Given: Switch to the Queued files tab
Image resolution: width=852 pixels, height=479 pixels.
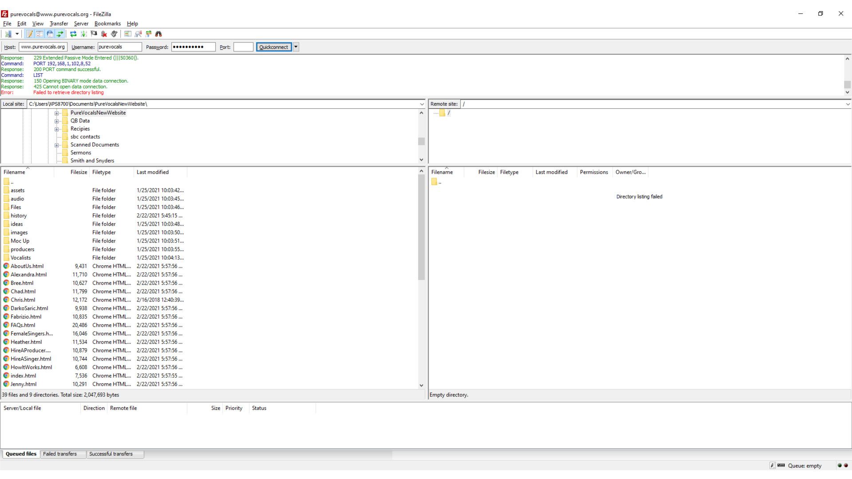Looking at the screenshot, I should [x=21, y=454].
